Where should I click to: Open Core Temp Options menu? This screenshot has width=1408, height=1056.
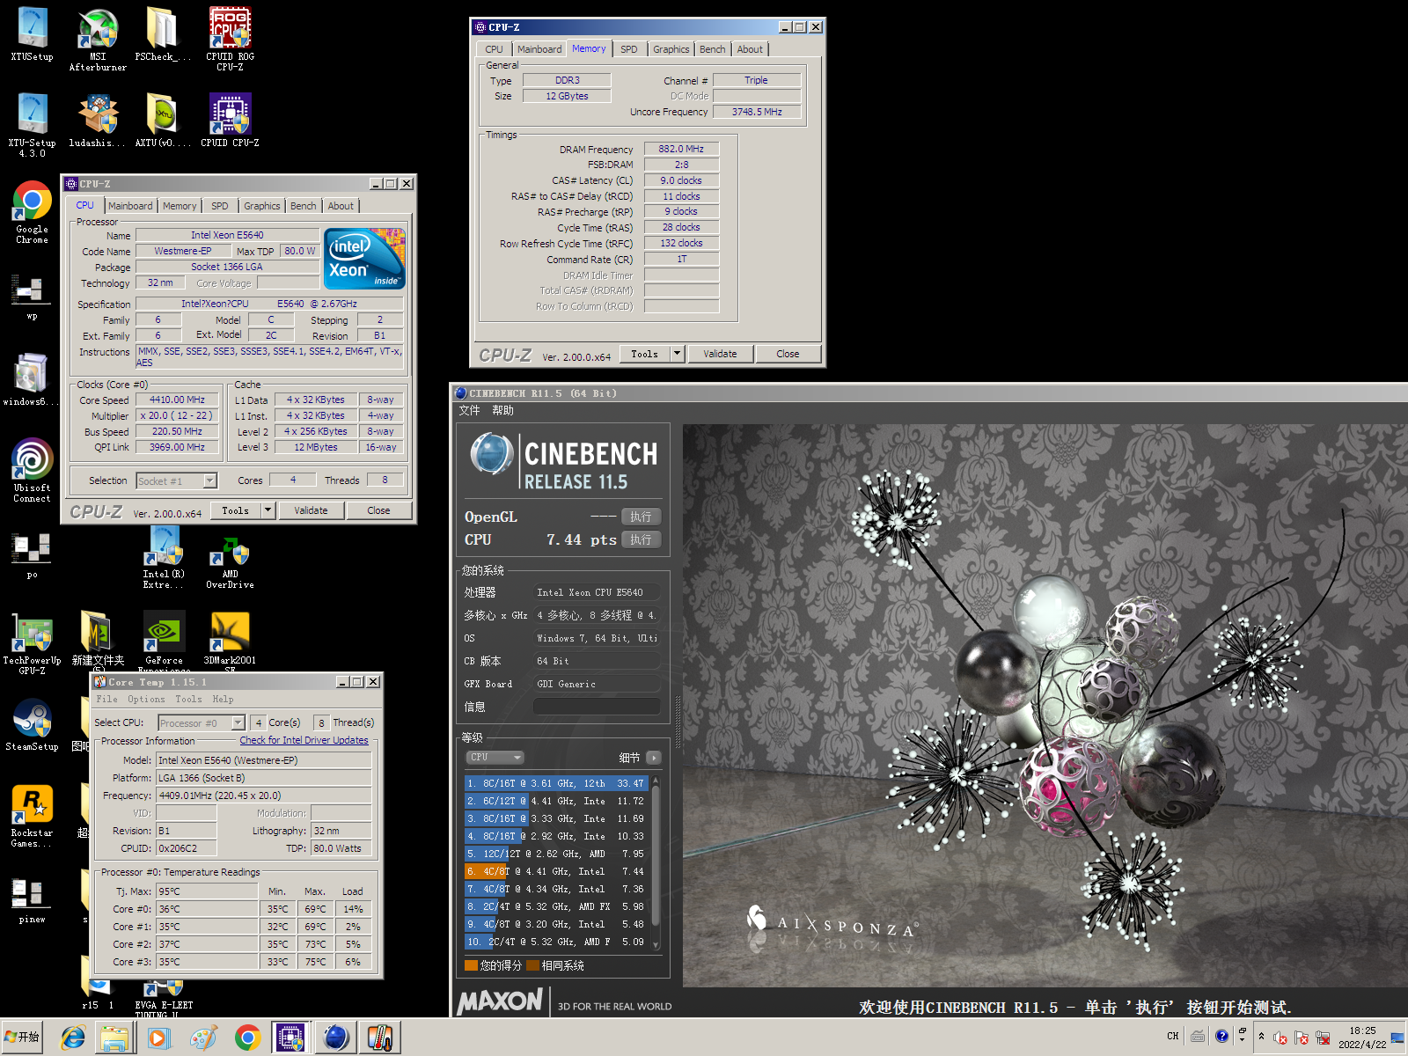click(x=146, y=700)
